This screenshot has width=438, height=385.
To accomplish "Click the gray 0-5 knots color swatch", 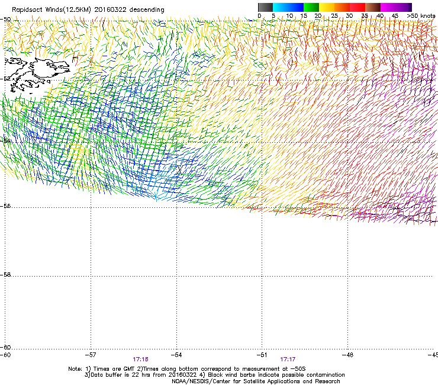I will pos(265,7).
